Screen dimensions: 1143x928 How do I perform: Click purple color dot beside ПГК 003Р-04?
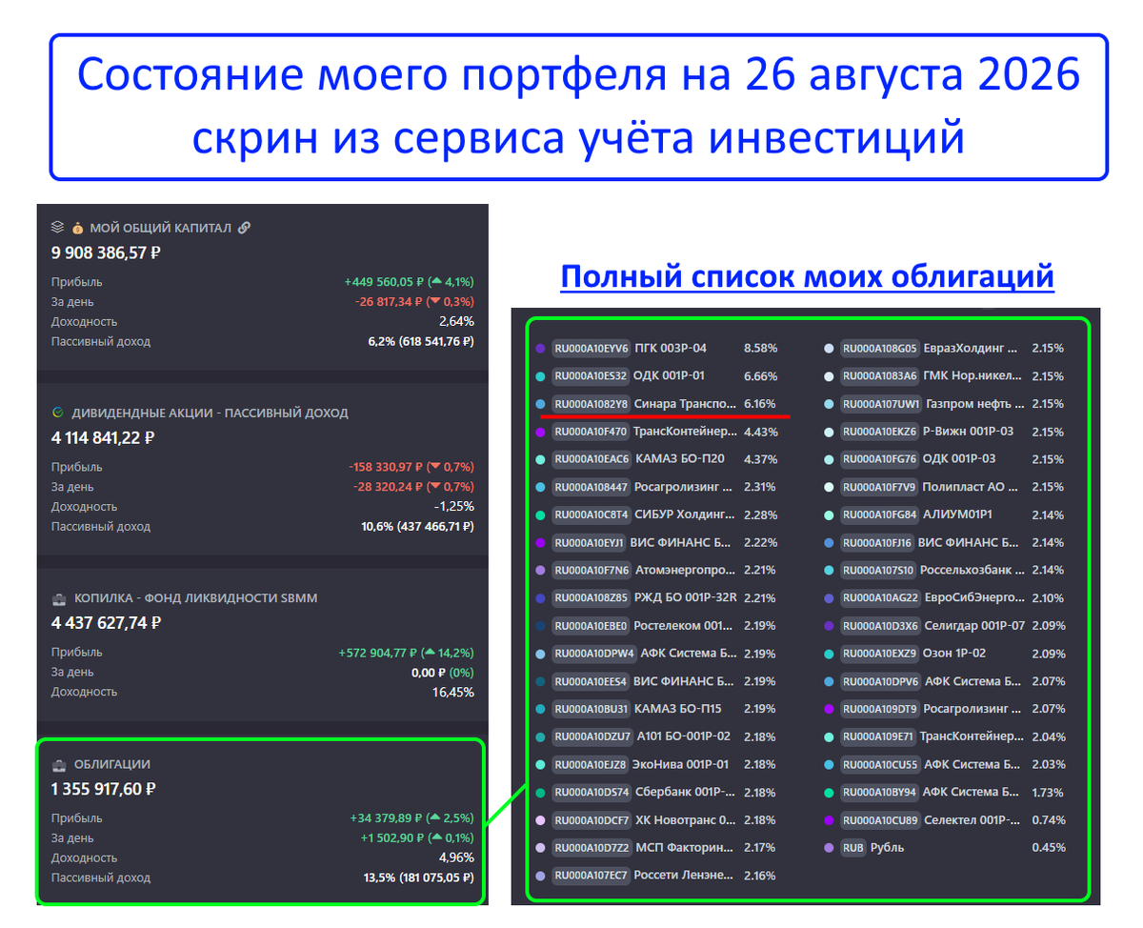pyautogui.click(x=540, y=349)
